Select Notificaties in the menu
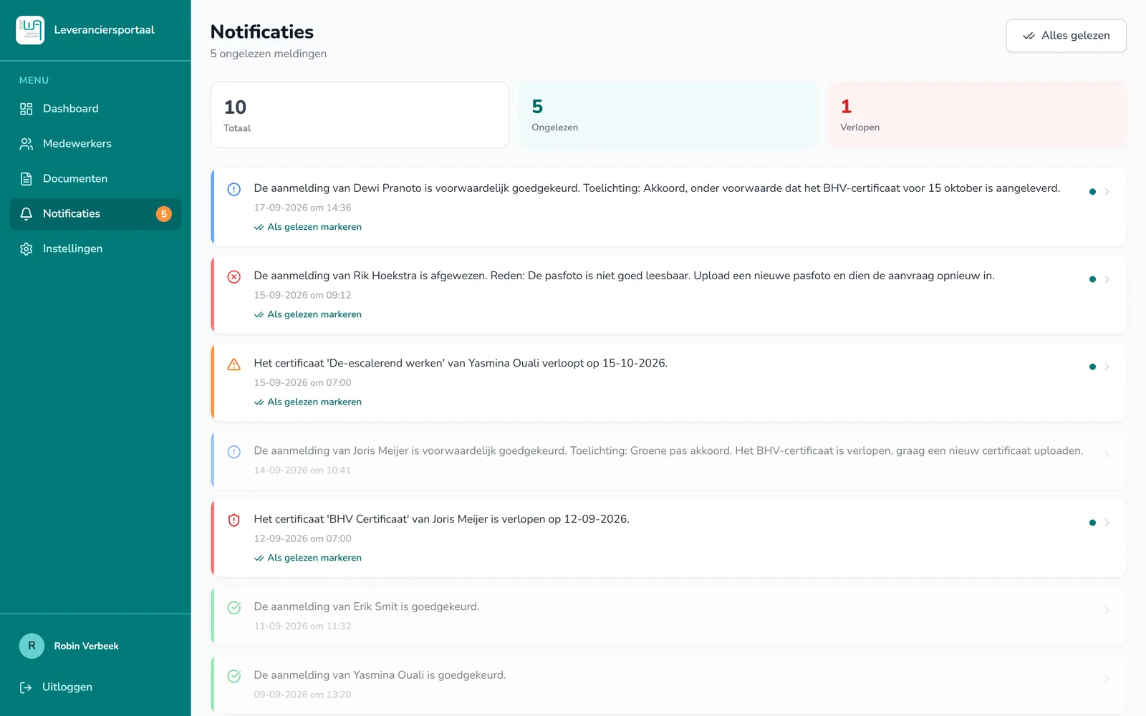The image size is (1146, 716). point(95,214)
